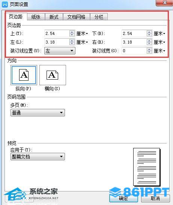
Task: Increase gutter width with up spinner
Action: click(149, 49)
